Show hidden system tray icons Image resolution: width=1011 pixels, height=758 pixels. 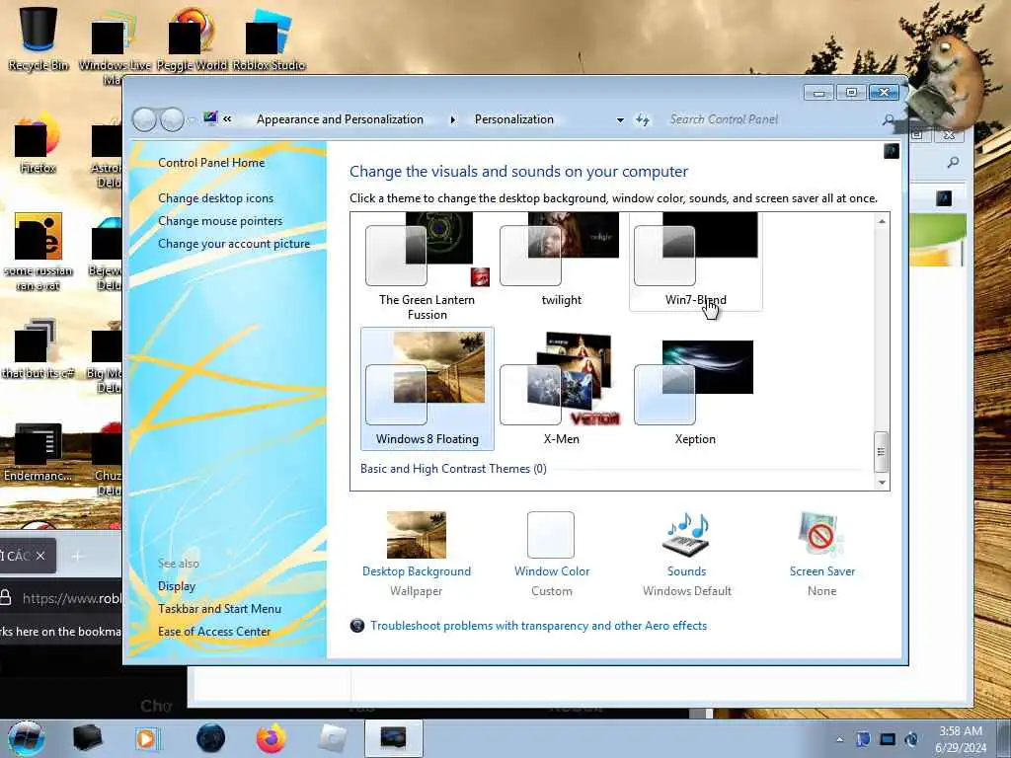(x=839, y=739)
